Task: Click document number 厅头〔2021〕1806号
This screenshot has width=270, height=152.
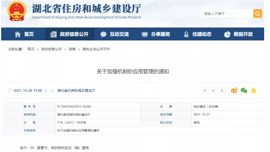Action: (71, 122)
